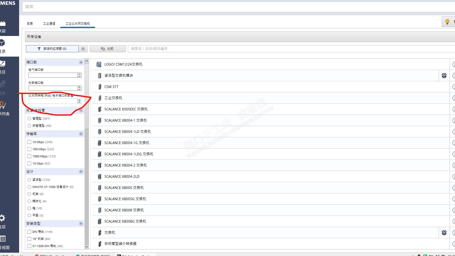Check the 19" 机架 (84) checkbox

(29, 239)
